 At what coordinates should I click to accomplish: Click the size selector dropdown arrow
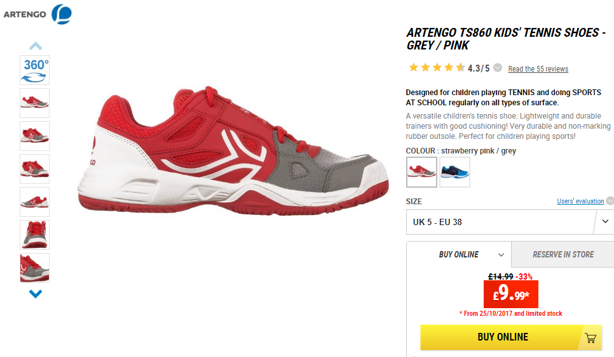(605, 221)
